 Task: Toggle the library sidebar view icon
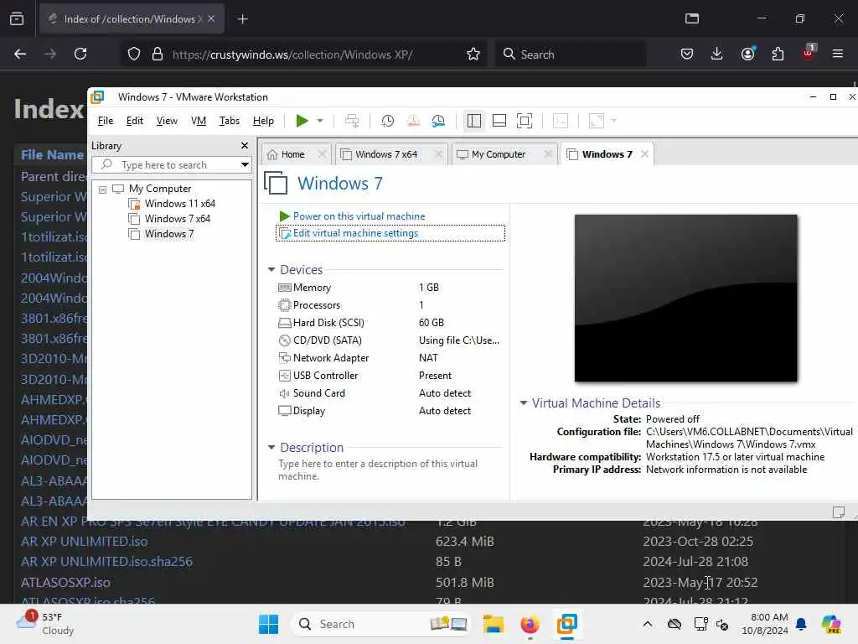(x=474, y=121)
